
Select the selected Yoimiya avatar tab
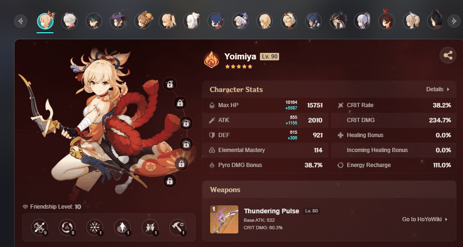45,21
